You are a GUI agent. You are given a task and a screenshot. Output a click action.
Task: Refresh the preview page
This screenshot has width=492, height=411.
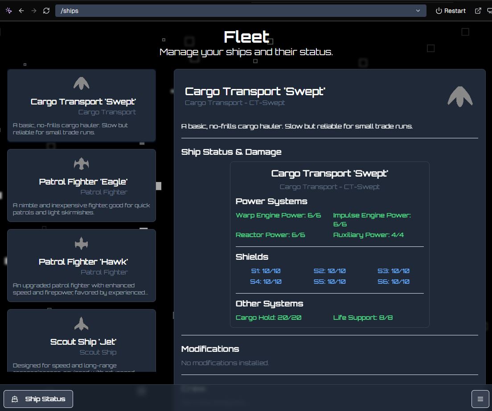[46, 11]
